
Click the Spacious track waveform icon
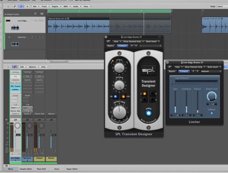pyautogui.click(x=15, y=44)
